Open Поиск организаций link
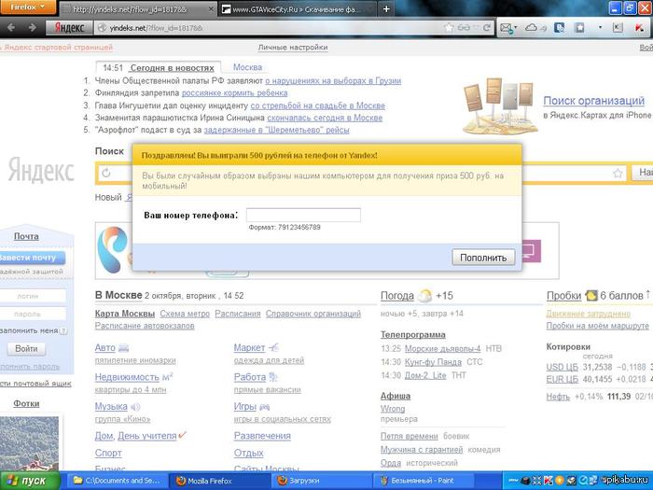 (x=594, y=101)
